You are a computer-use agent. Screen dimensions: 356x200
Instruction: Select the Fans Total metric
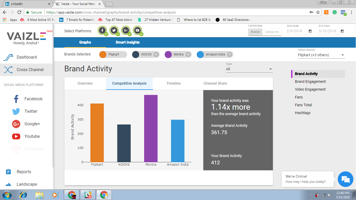303,105
